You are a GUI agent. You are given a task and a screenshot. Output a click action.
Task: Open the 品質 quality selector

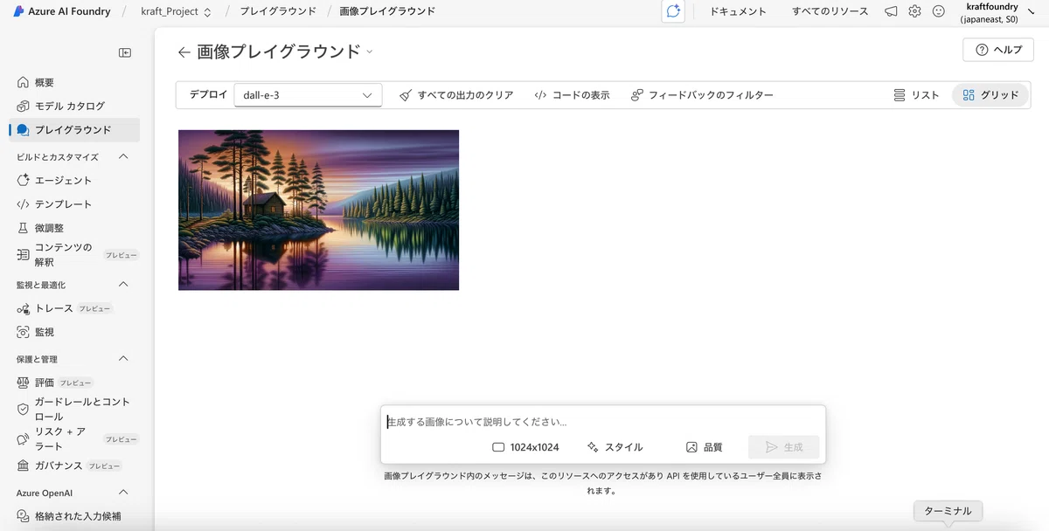[x=705, y=447]
